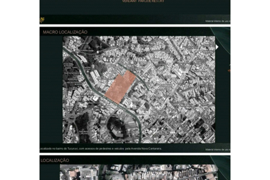Click 'Material interno' footer on first slide

(x=218, y=21)
